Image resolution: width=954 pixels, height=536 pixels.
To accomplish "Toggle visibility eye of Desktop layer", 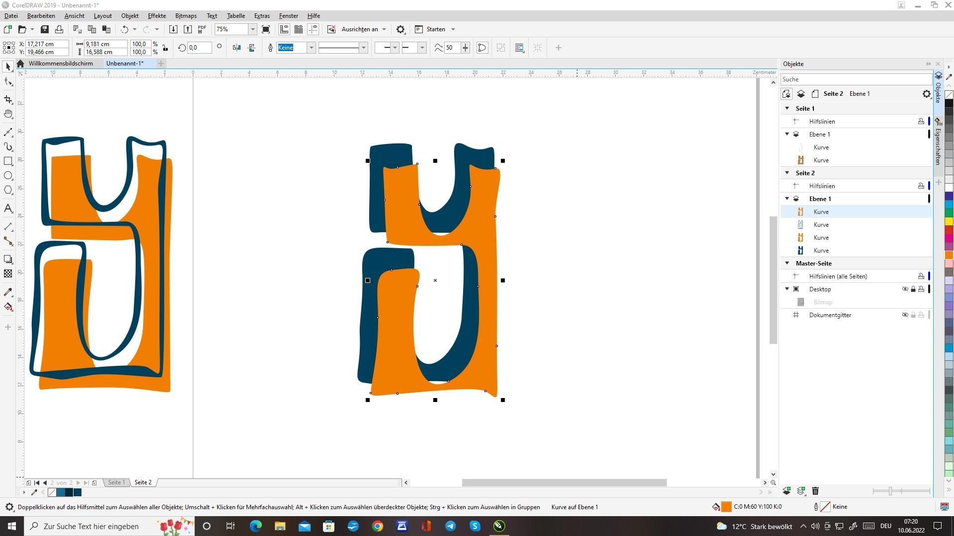I will 905,289.
